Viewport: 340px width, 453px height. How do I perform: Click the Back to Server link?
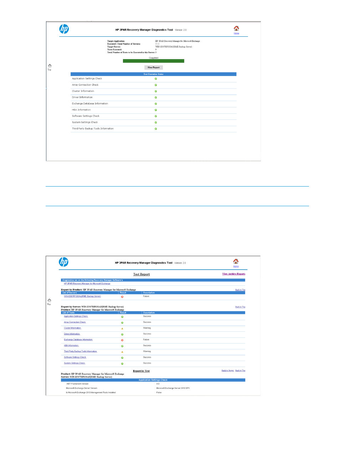click(228, 371)
